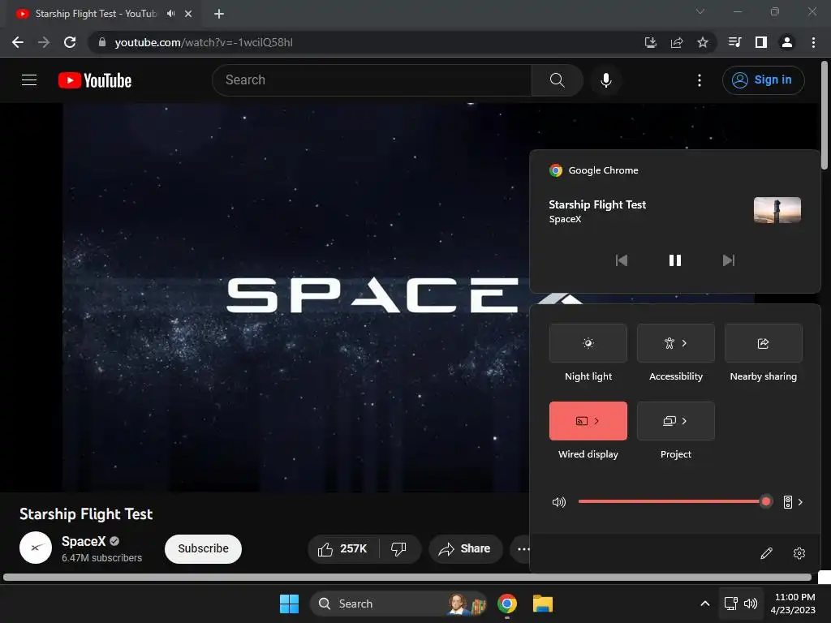Click the YouTube search magnifier button
The width and height of the screenshot is (831, 623).
click(x=557, y=80)
